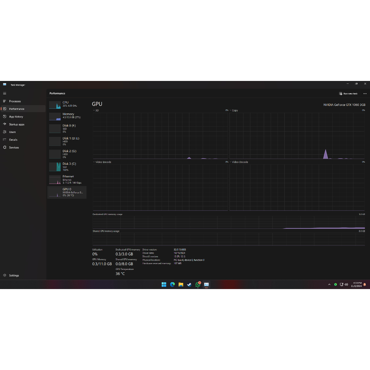Viewport: 370px width, 370px height.
Task: Select the GPU 0 performance item
Action: (67, 192)
